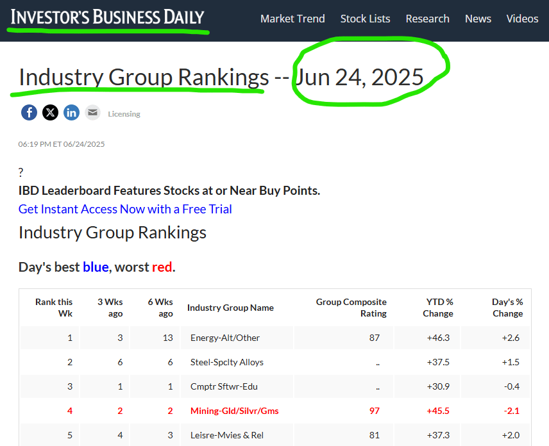
Task: Select the Leisre-Mvies & Rel group name
Action: tap(227, 435)
